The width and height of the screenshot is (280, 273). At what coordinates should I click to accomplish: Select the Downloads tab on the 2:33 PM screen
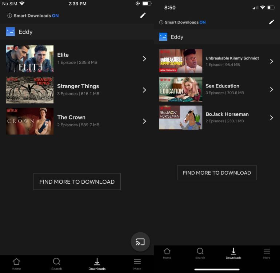pos(97,264)
